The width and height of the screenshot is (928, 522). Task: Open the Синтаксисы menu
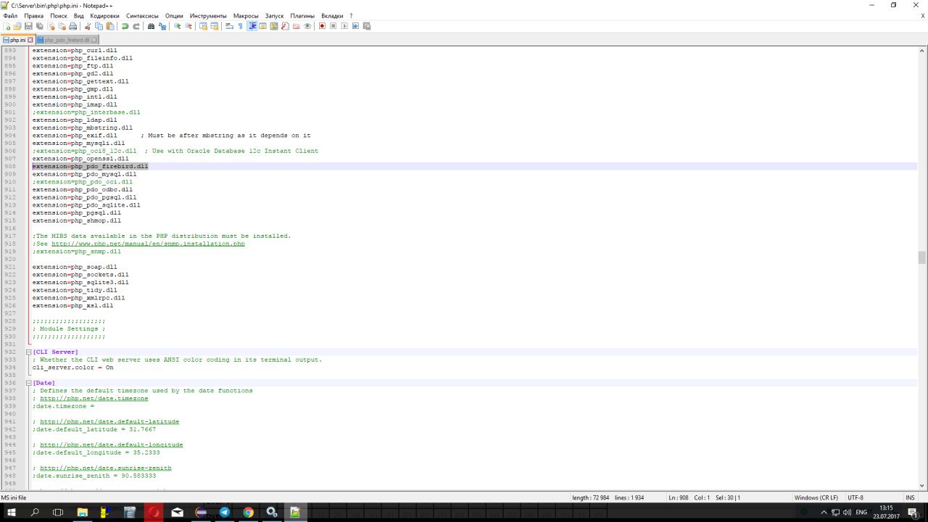(x=142, y=15)
